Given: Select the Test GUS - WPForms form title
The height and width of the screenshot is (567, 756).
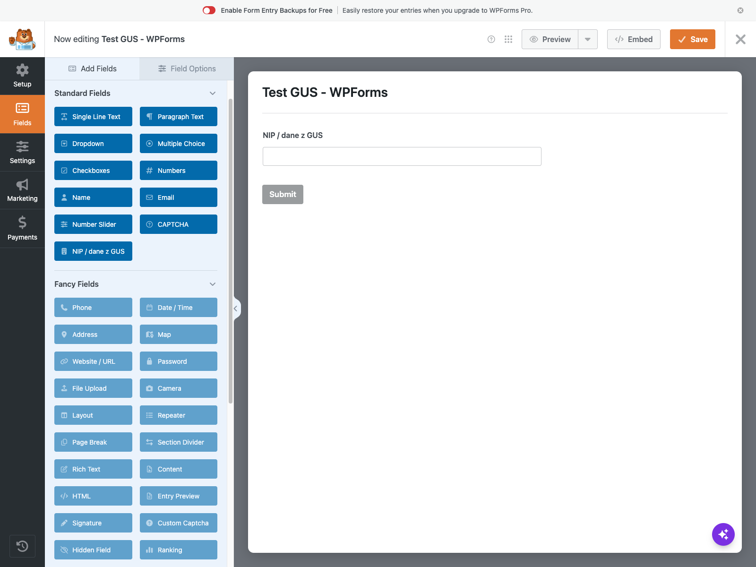Looking at the screenshot, I should coord(325,93).
